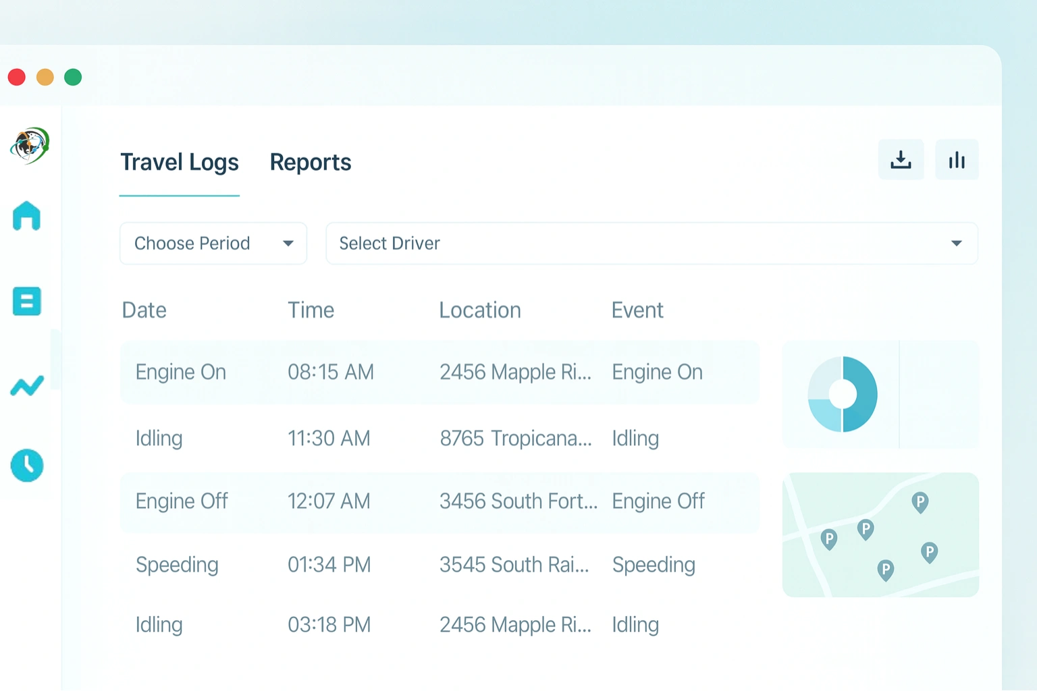This screenshot has height=691, width=1037.
Task: Click the donut chart segment
Action: click(841, 394)
